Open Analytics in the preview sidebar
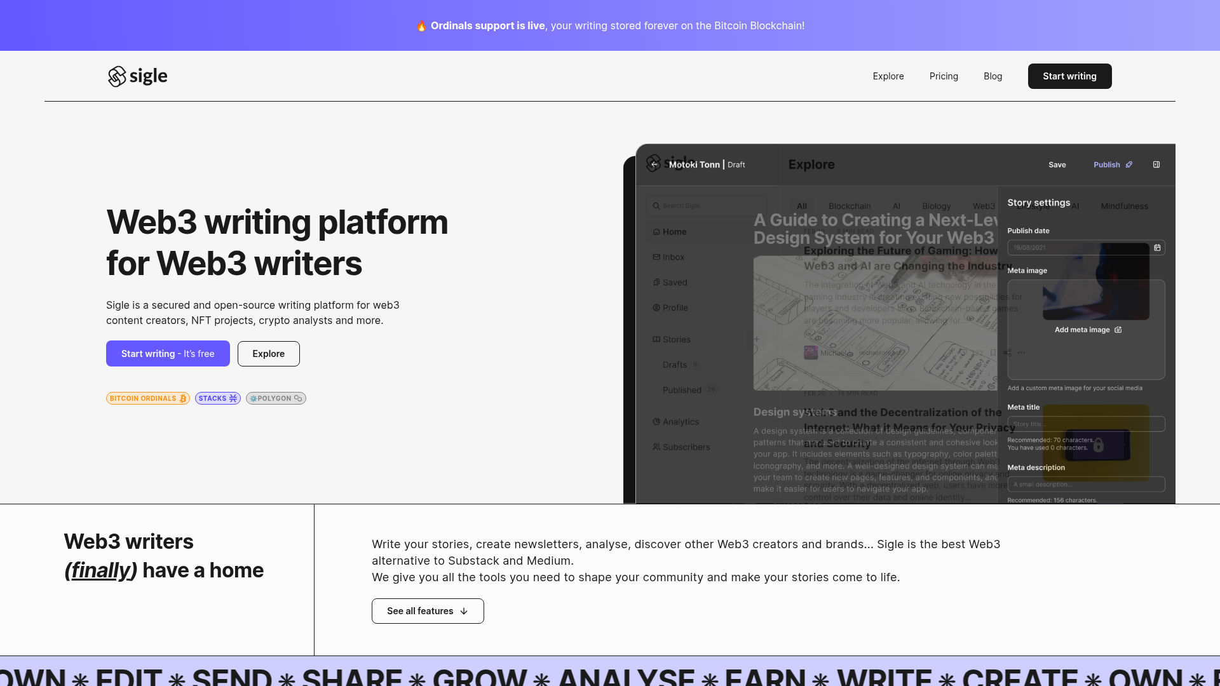Viewport: 1220px width, 686px height. pyautogui.click(x=675, y=422)
